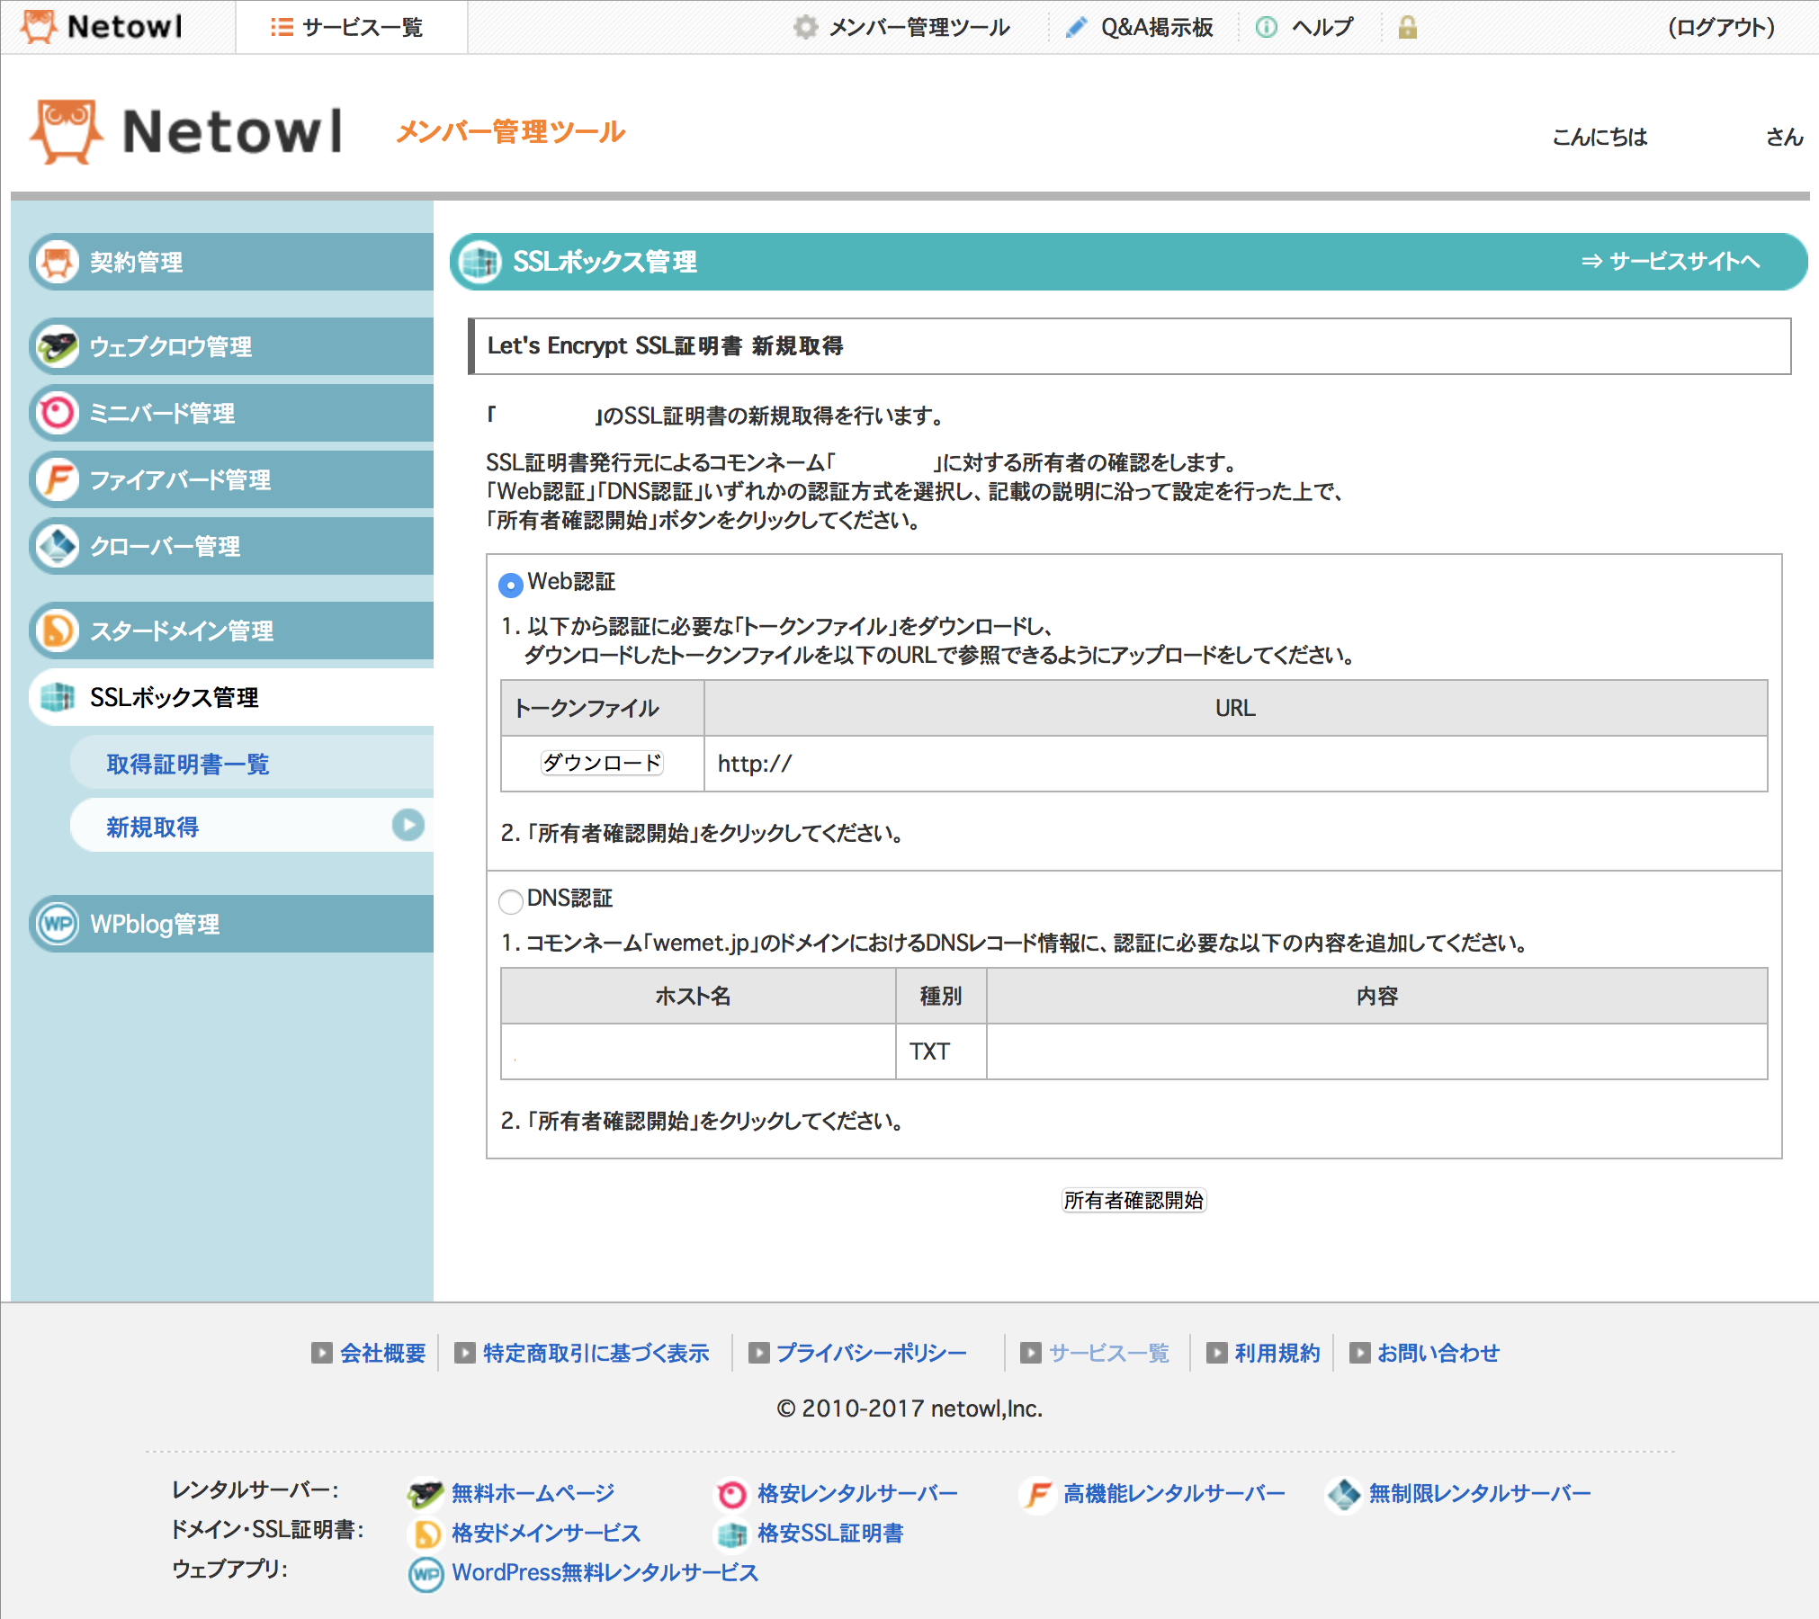This screenshot has width=1819, height=1619.
Task: Click the orange icon beside 格安ドメインサービス
Action: coord(426,1534)
